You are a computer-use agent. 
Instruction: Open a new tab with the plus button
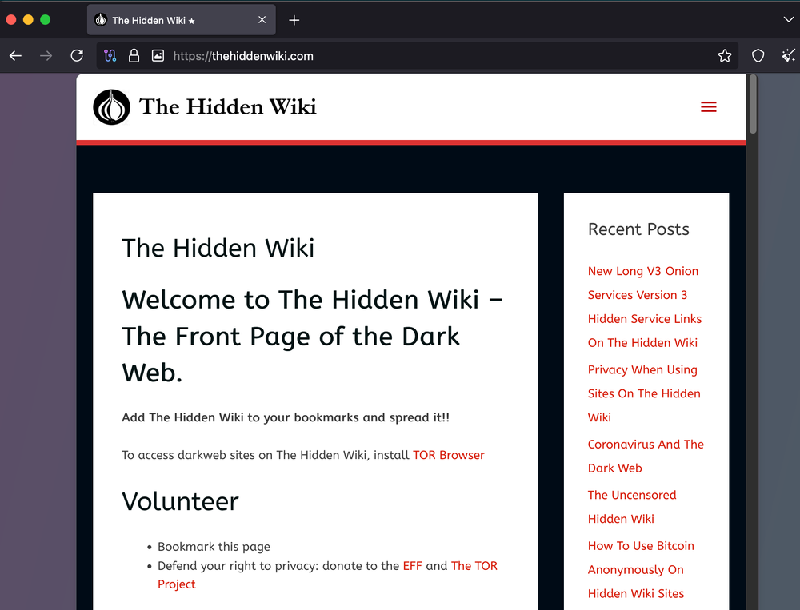coord(294,20)
